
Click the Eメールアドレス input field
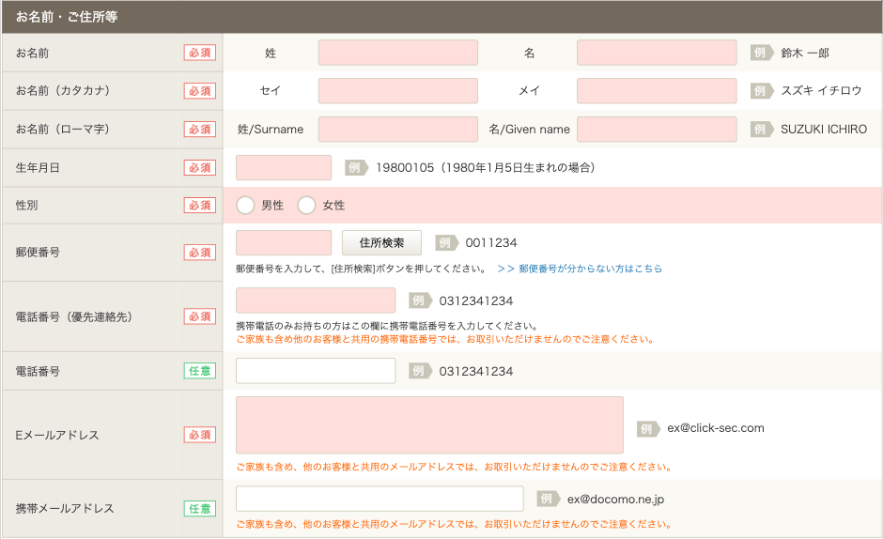[429, 424]
